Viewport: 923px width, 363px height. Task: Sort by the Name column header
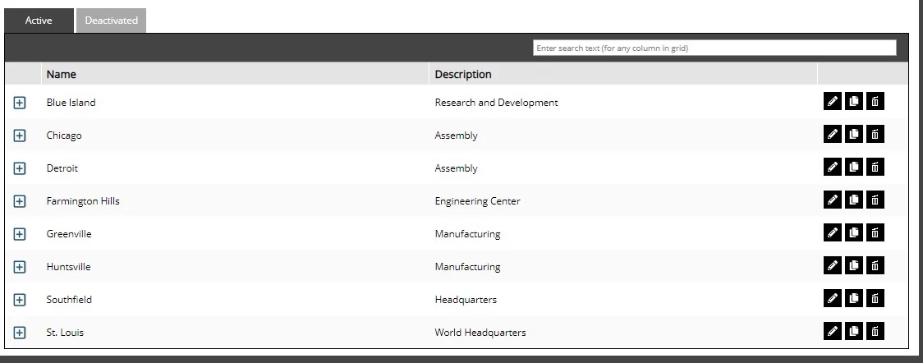tap(62, 74)
